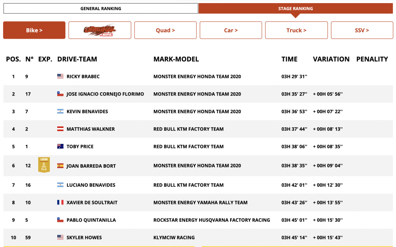Click position 10 cell

(x=14, y=238)
